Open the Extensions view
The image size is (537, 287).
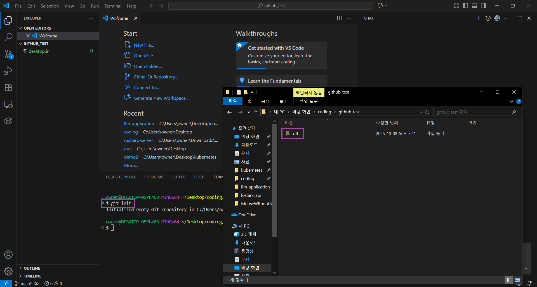pos(8,87)
